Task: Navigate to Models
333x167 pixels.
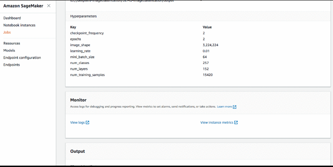Action: 9,50
